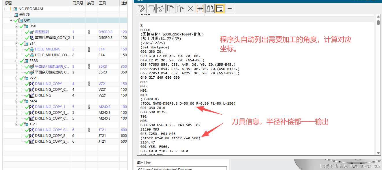The height and width of the screenshot is (170, 382).
Task: Click the HOLE_MILLING_CO... operation icon
Action: click(x=32, y=55)
